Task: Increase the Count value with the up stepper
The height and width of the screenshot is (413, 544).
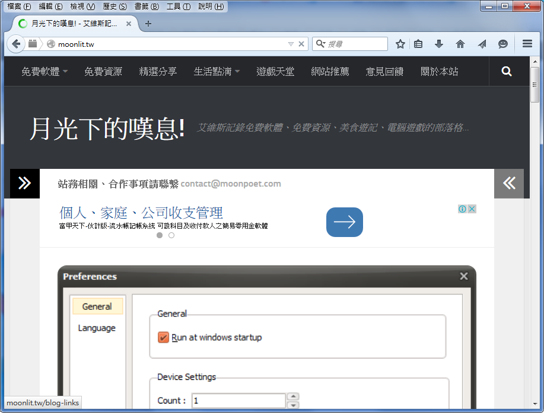Action: (293, 398)
